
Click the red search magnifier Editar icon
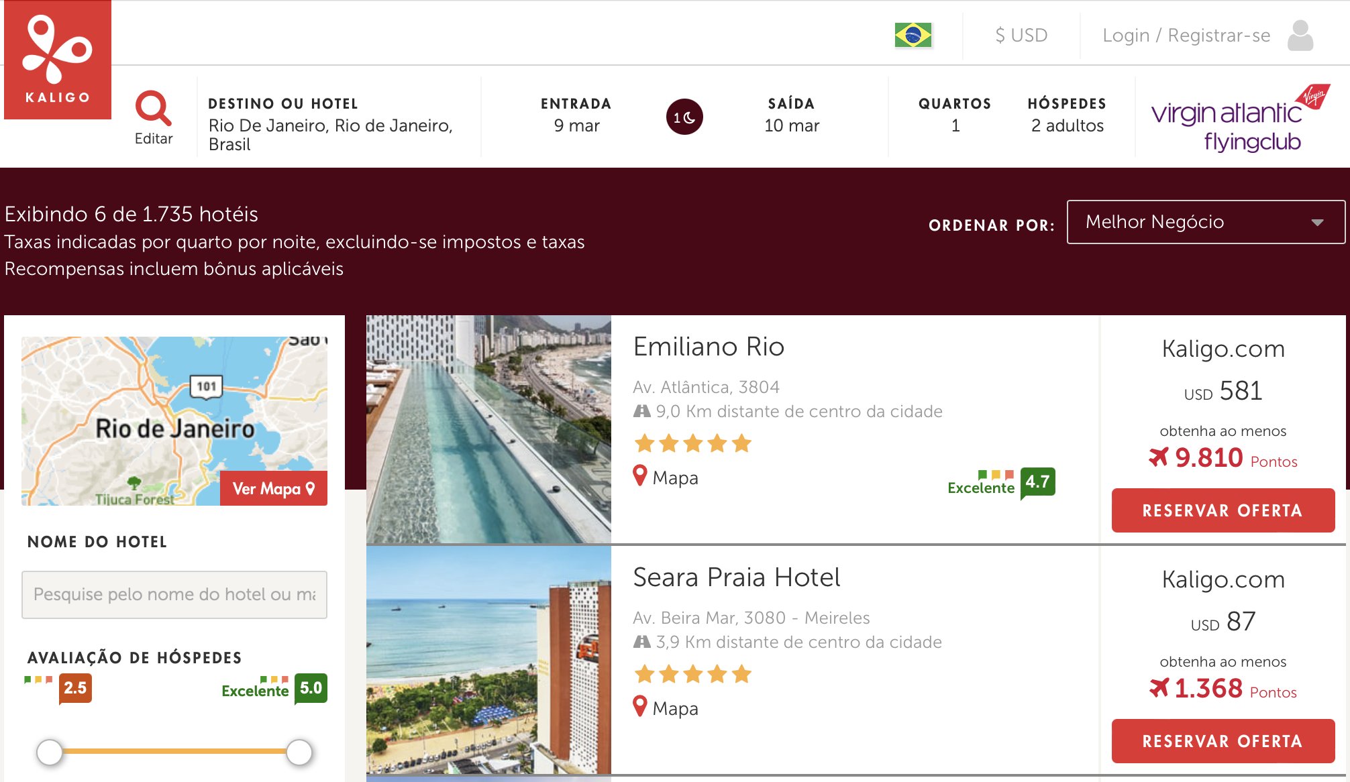pos(154,108)
